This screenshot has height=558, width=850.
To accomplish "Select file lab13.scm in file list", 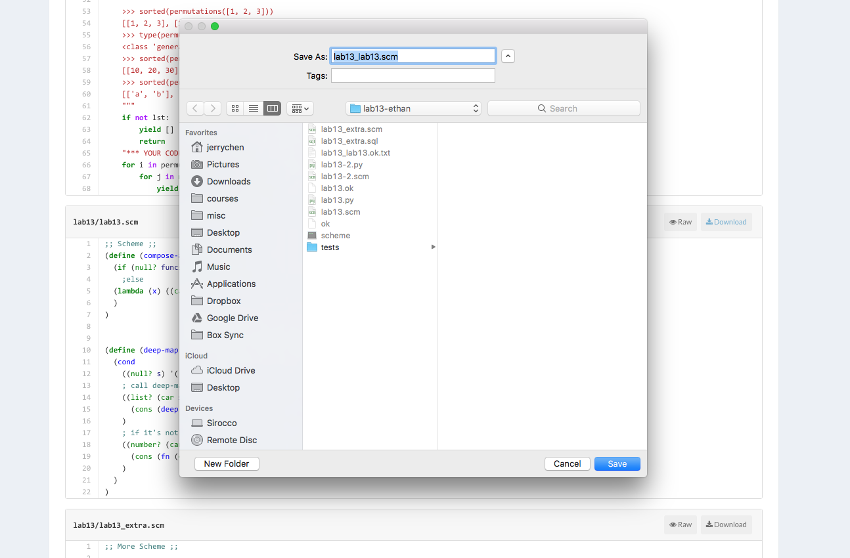I will 340,211.
